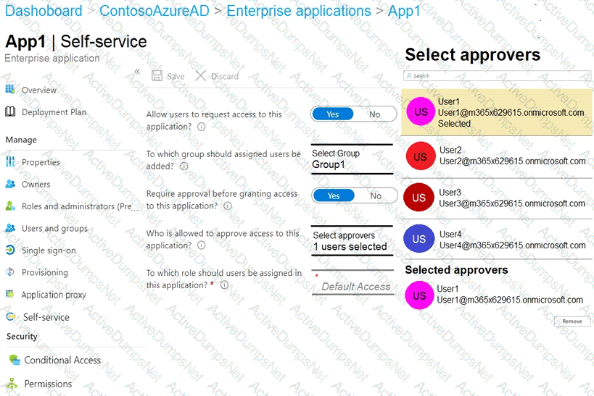
Task: Navigate to Enterprise applications breadcrumb
Action: point(299,11)
